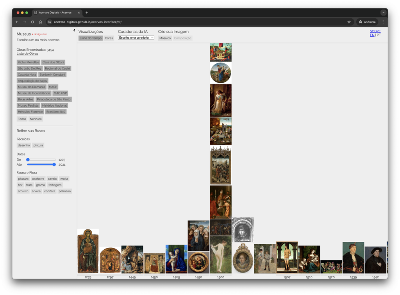Bookmark this page with the star icon

coord(349,22)
